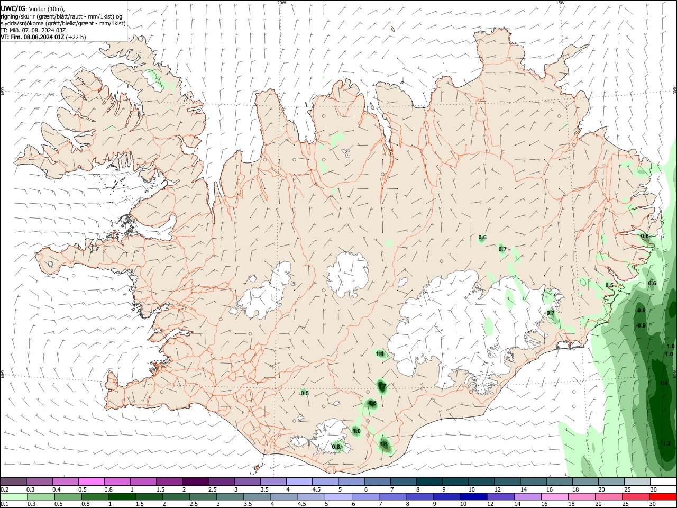Select the bright pink 0.5 snow legend swatch
This screenshot has width=677, height=508.
click(91, 482)
